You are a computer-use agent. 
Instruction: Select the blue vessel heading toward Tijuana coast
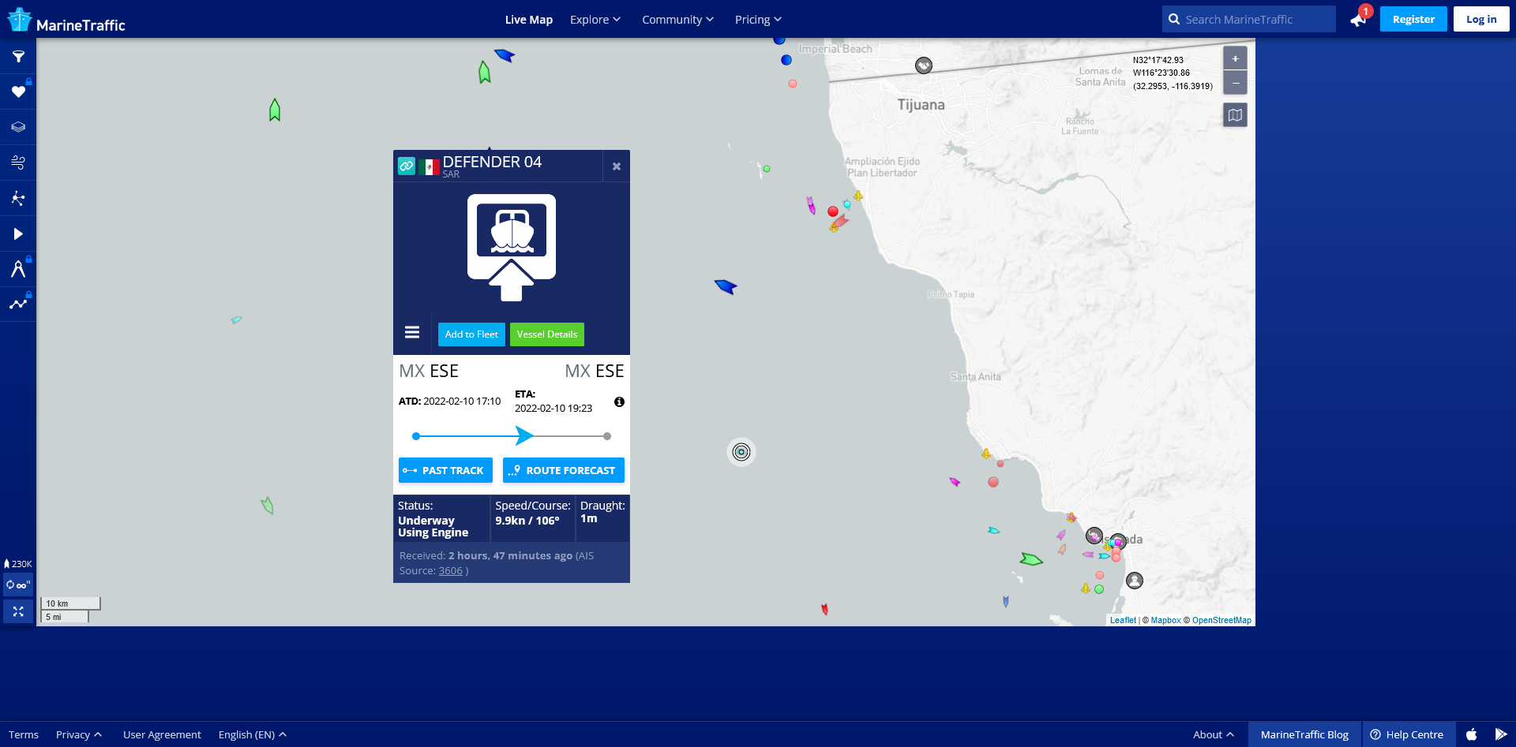[726, 286]
